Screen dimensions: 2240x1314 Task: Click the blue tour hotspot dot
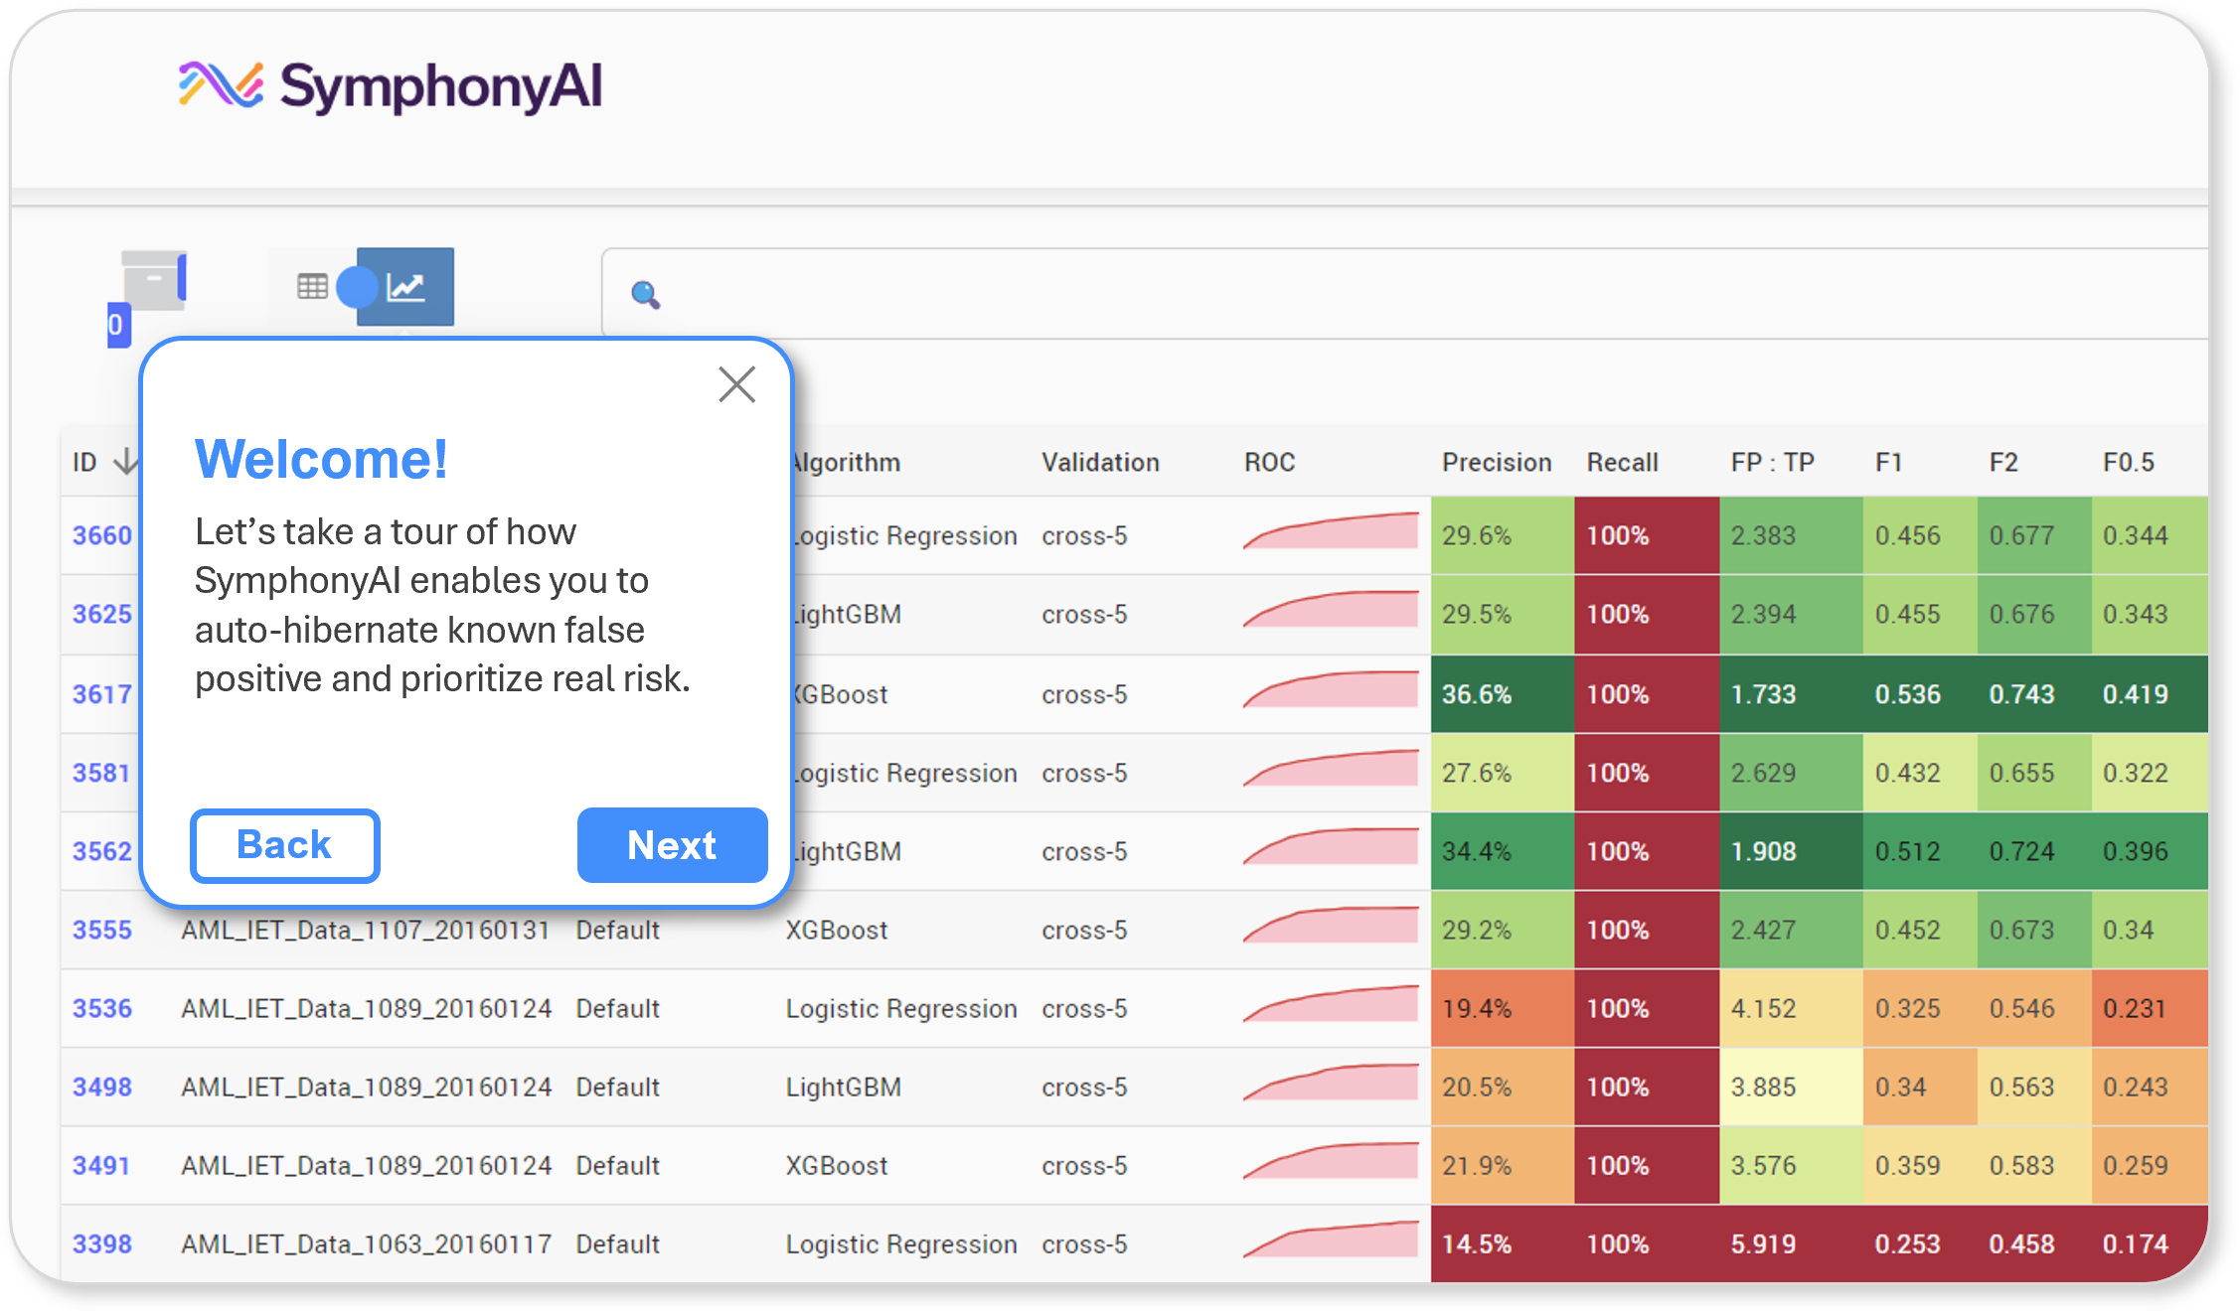357,287
